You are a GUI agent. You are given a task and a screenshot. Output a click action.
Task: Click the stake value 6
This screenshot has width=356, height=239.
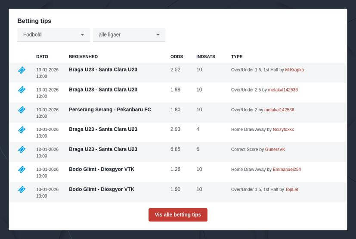click(198, 149)
